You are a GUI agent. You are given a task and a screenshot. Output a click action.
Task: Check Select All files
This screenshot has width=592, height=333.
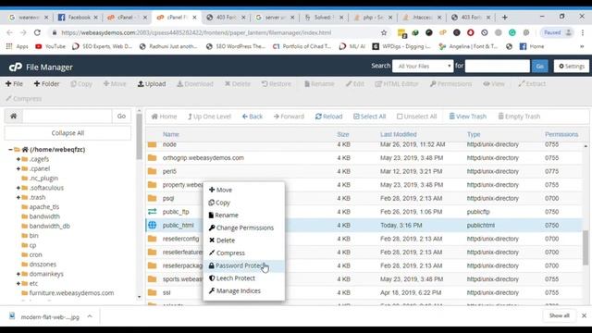[370, 117]
